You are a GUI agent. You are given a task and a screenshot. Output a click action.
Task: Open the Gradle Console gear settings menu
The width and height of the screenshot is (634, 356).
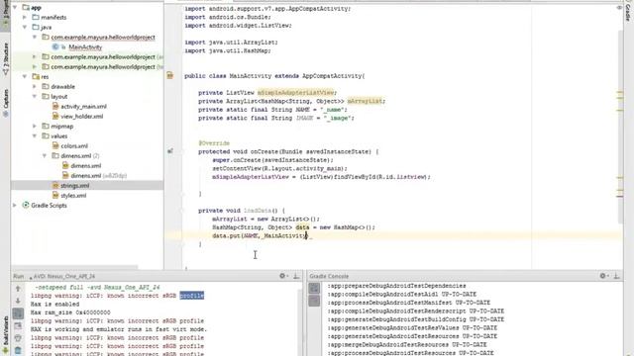pos(603,276)
